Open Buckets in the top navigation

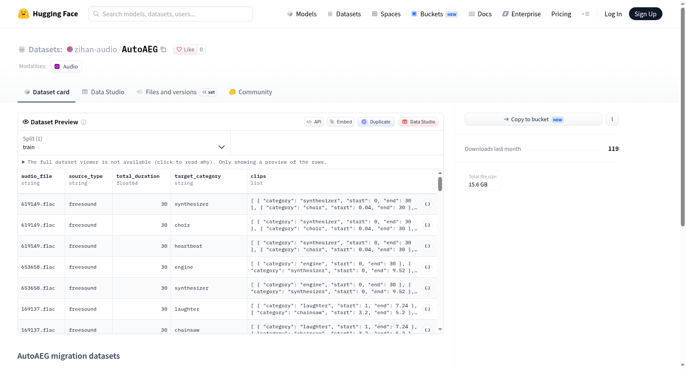(x=434, y=14)
